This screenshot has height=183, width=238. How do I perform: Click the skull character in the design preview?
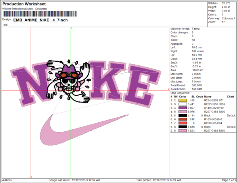click(x=69, y=82)
